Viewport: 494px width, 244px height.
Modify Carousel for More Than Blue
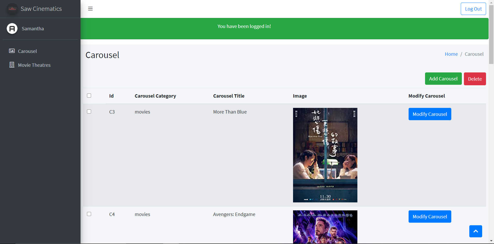[430, 114]
